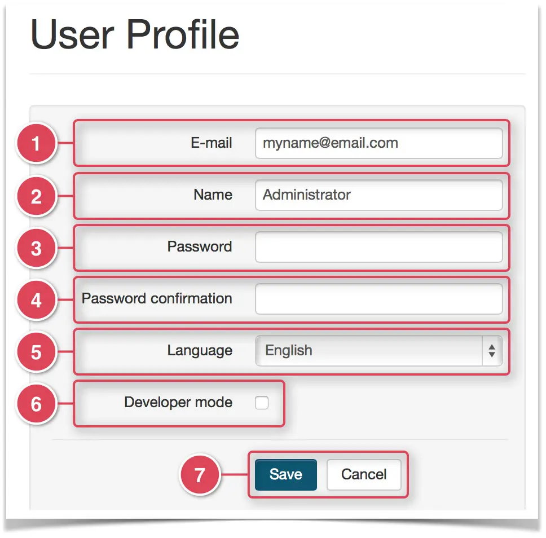Click the red number 3 annotation badge
The height and width of the screenshot is (538, 546).
[x=36, y=248]
